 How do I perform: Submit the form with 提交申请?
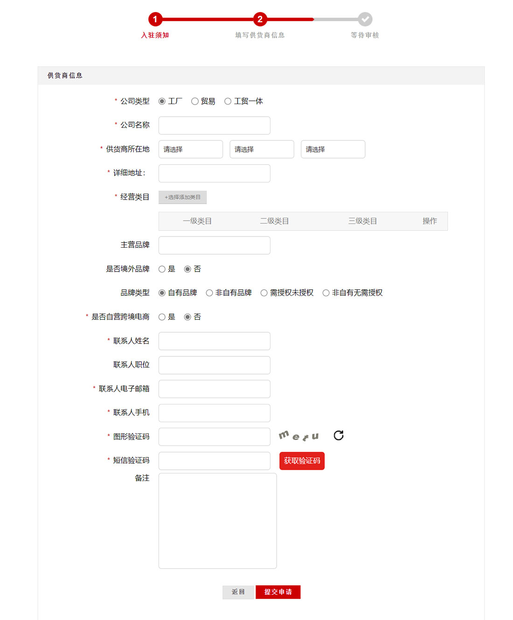click(x=278, y=592)
